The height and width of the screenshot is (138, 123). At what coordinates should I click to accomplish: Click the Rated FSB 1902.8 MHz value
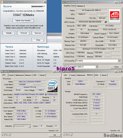click(21, 119)
